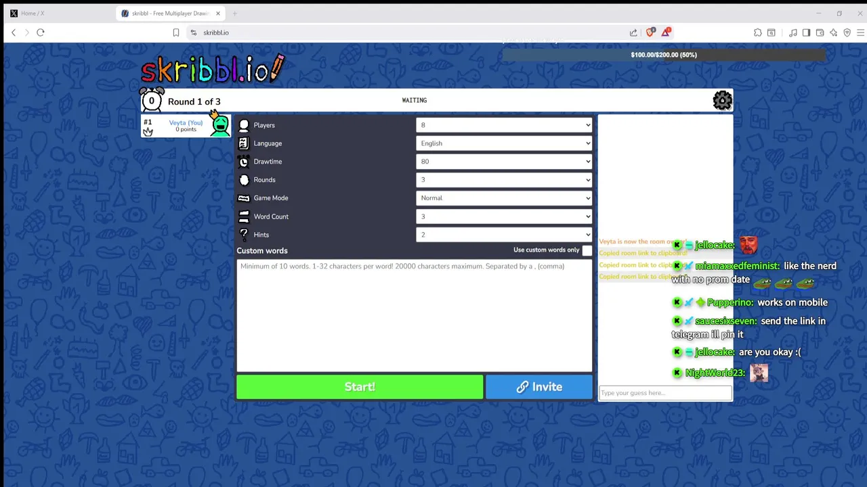Click the Players setting icon
This screenshot has width=867, height=487.
[244, 125]
